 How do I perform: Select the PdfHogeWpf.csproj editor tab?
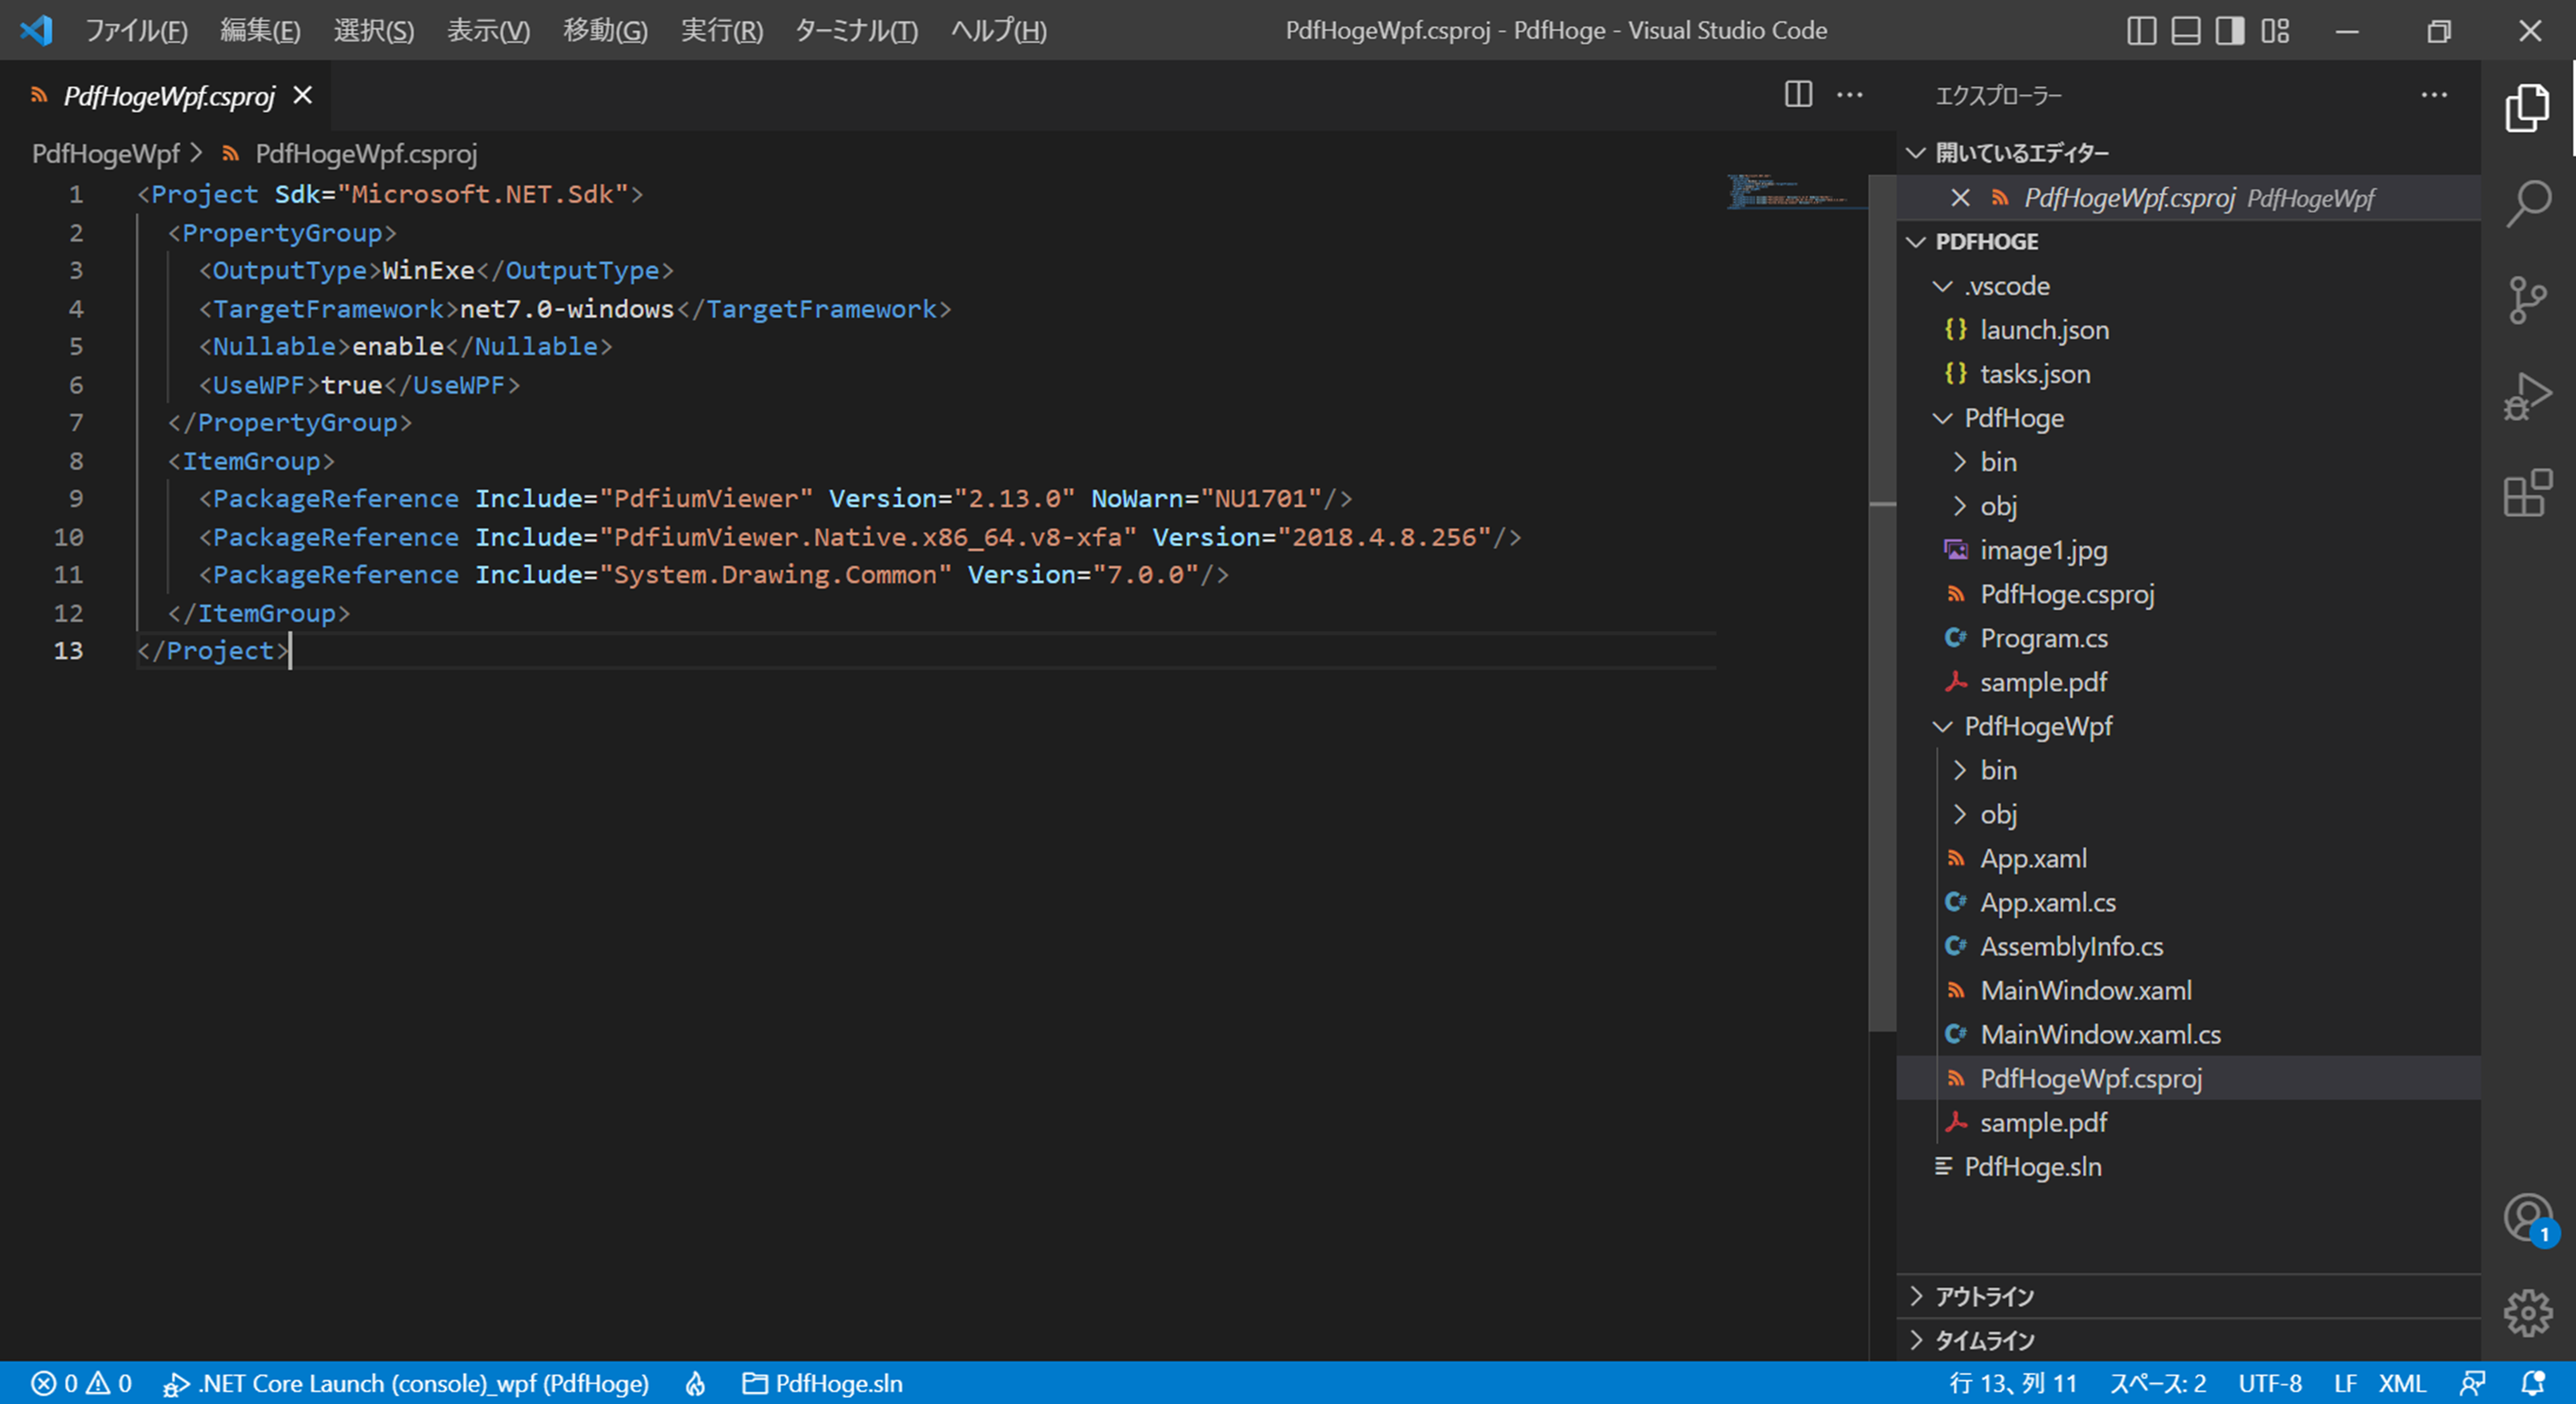tap(168, 95)
